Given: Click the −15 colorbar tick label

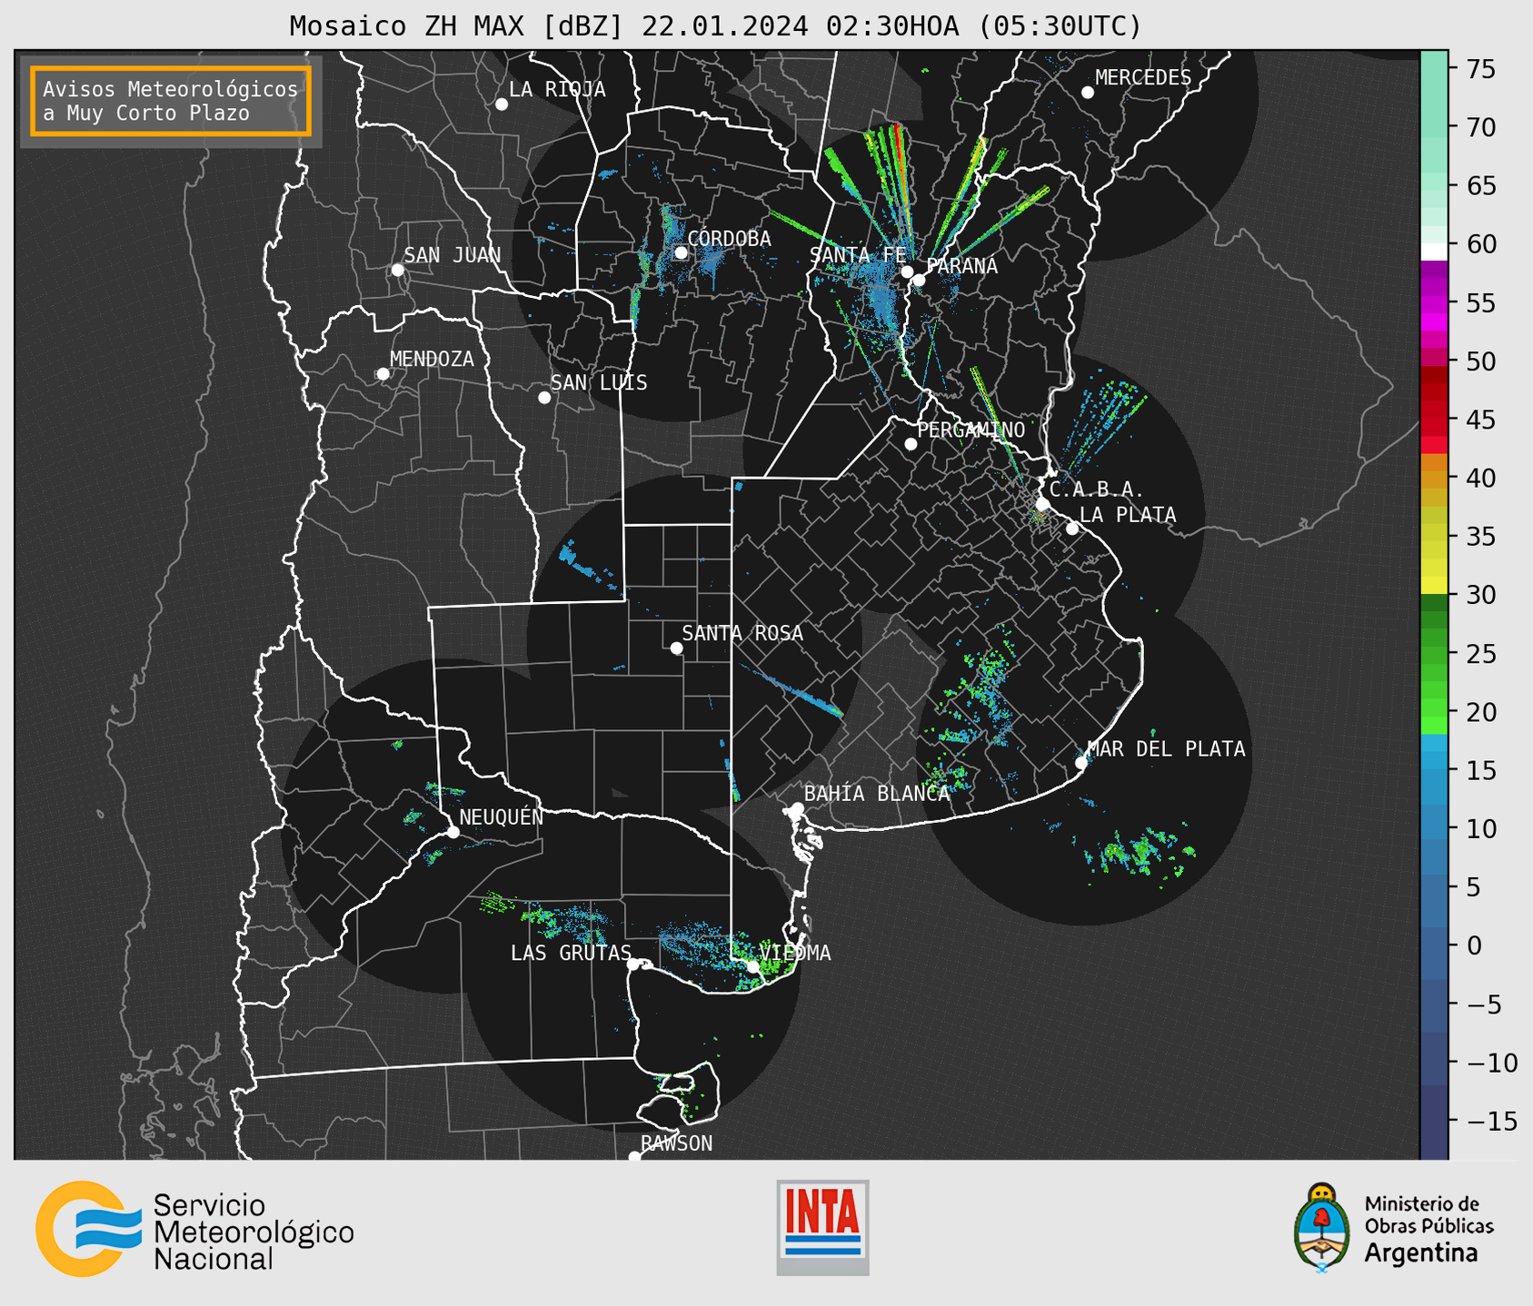Looking at the screenshot, I should tap(1491, 1122).
